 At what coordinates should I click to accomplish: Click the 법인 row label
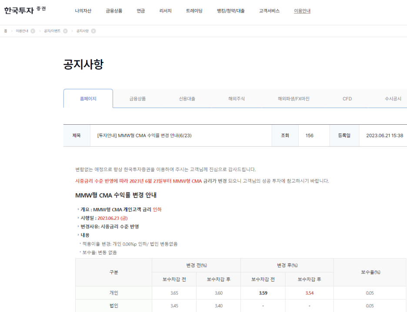click(113, 306)
